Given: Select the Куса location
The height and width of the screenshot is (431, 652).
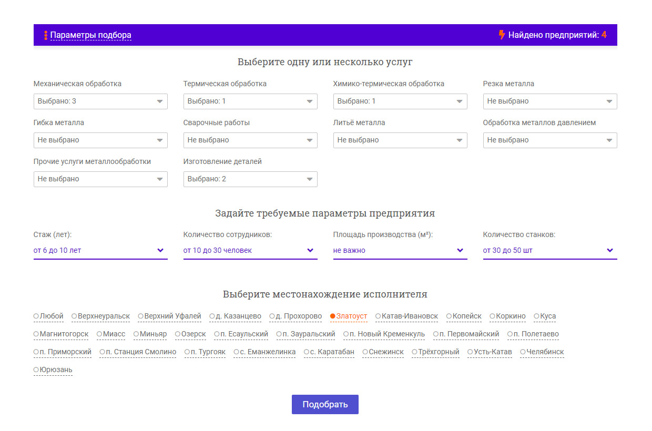Looking at the screenshot, I should 545,316.
